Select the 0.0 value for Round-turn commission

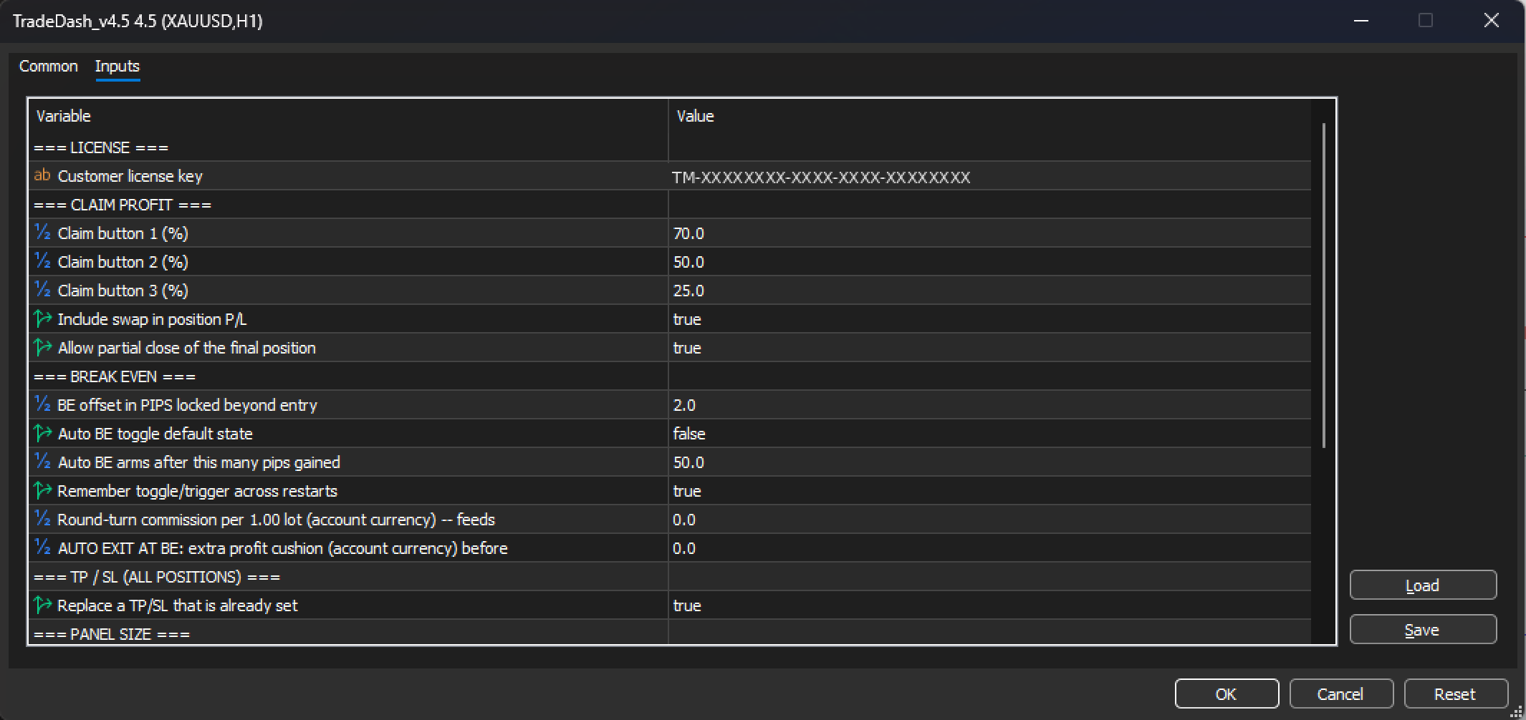coord(989,520)
